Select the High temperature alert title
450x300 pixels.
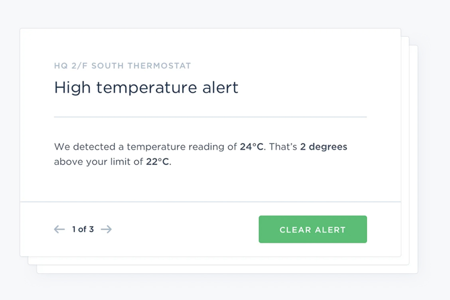[x=146, y=87]
